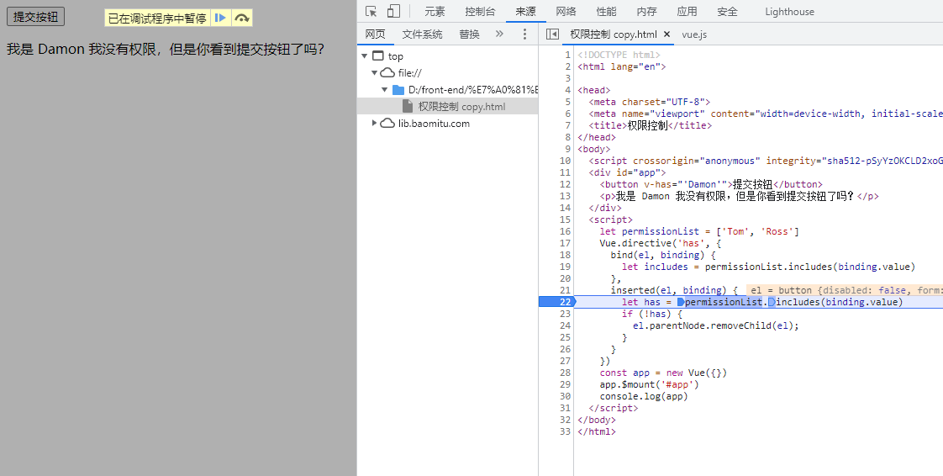Click the page paragraph about Damon

[166, 50]
